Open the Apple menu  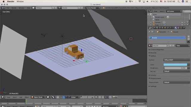click(x=4, y=1)
